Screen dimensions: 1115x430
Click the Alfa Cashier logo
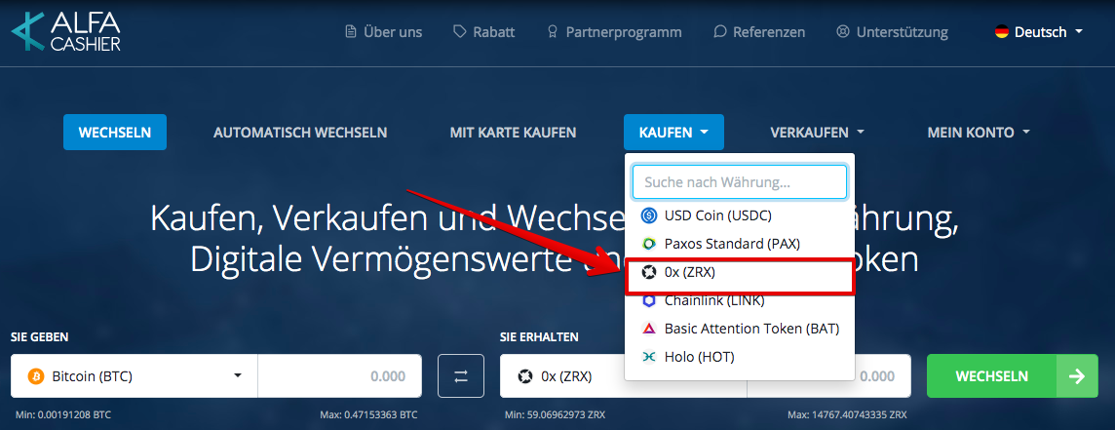(x=65, y=32)
